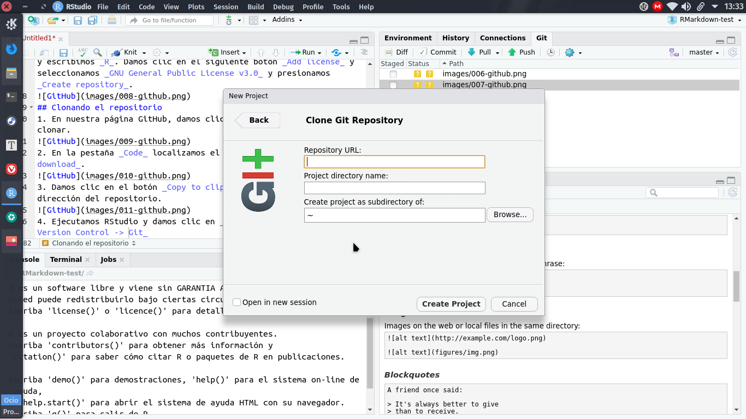Click the Git pane refresh icon

[733, 52]
